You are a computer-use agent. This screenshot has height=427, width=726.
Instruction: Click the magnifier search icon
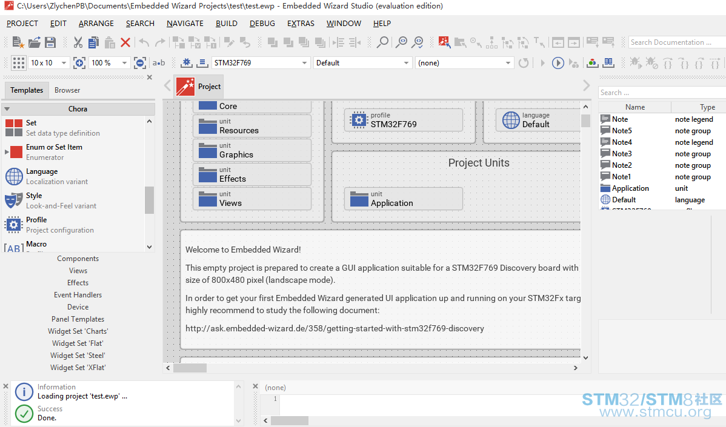[382, 42]
